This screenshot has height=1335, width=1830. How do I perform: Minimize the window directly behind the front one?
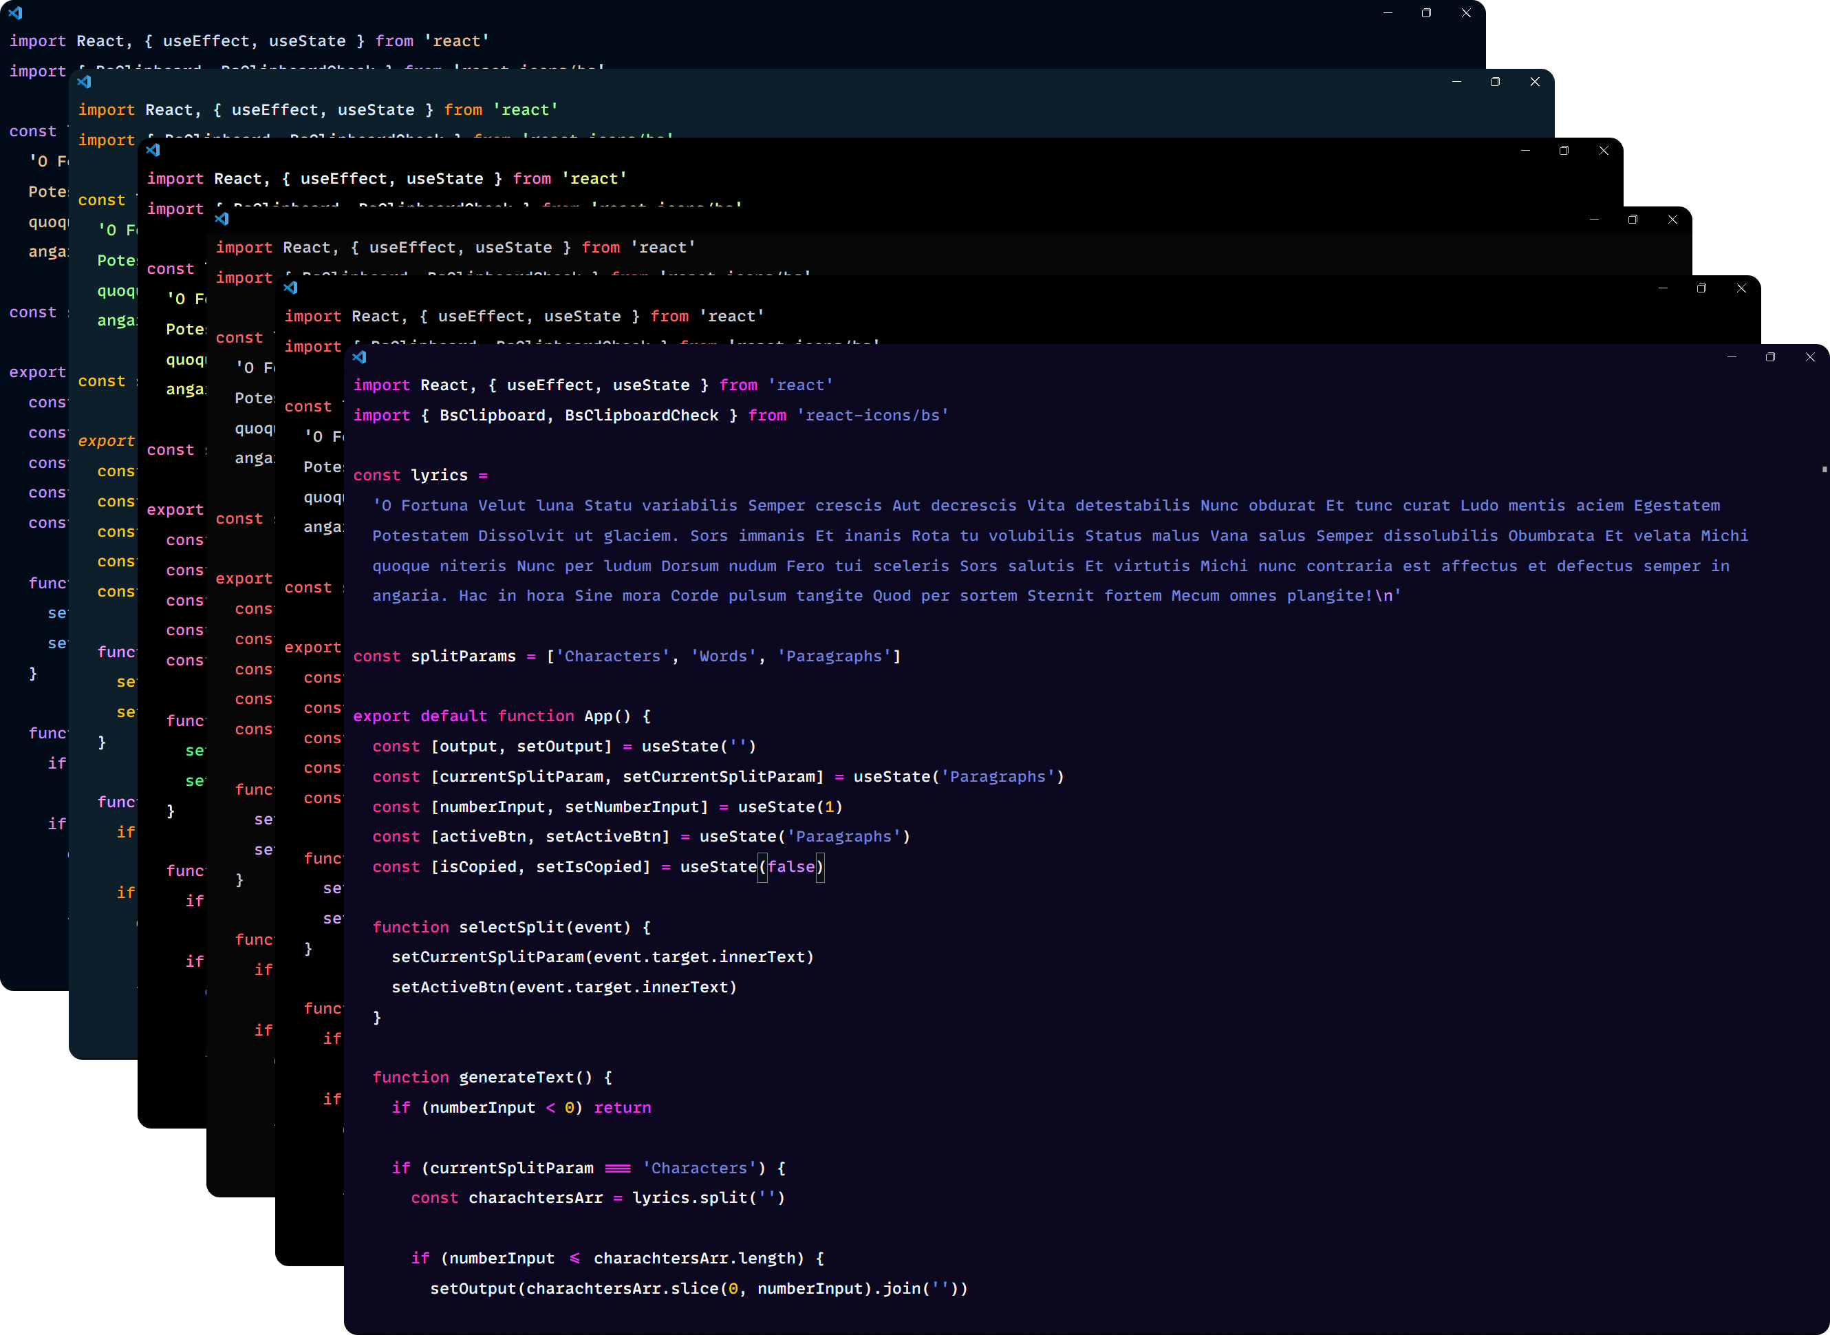(1663, 288)
